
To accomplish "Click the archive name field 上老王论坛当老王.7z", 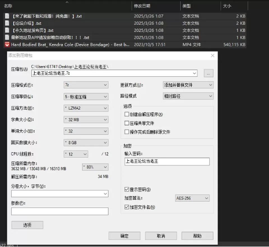I will (114, 73).
